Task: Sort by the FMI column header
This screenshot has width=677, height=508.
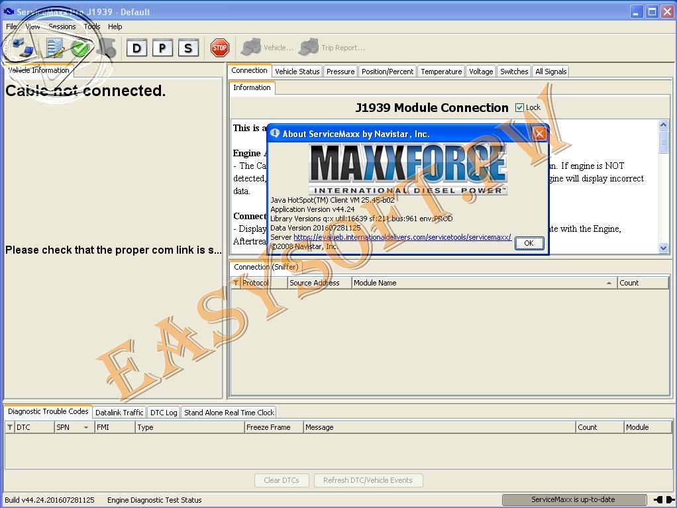Action: pos(115,427)
